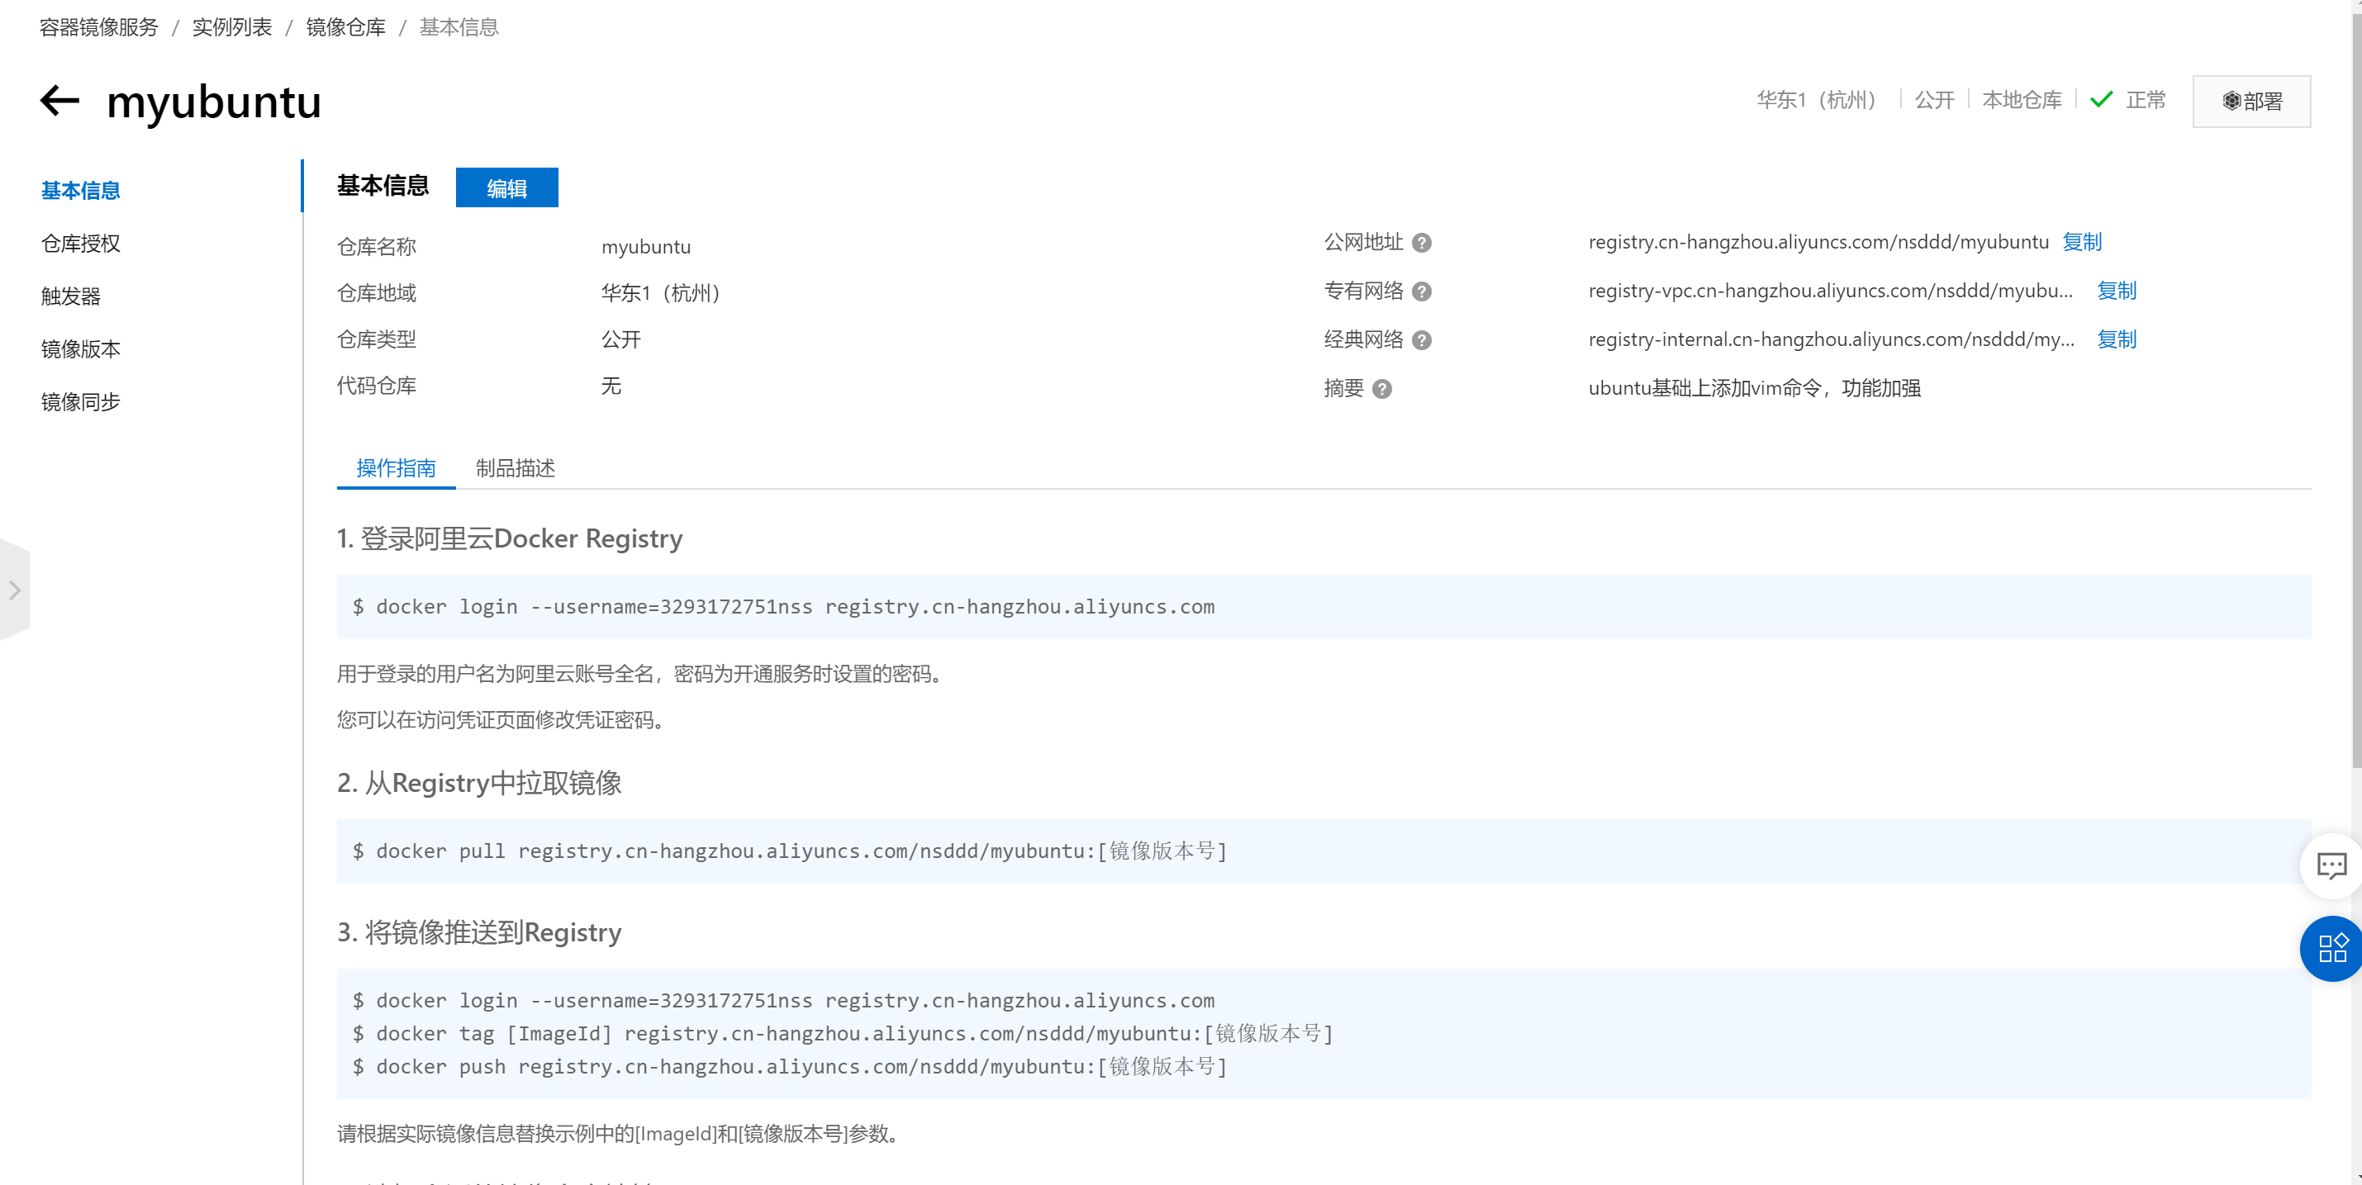Click heading 1. 登录阿里云Docker Registry

click(x=510, y=538)
